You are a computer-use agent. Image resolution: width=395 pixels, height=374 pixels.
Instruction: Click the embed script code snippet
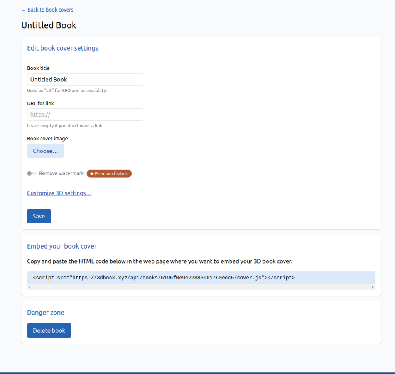tap(164, 277)
